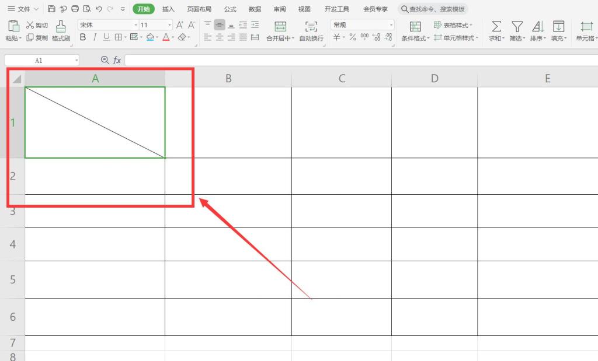Center text horizontally

(x=220, y=37)
